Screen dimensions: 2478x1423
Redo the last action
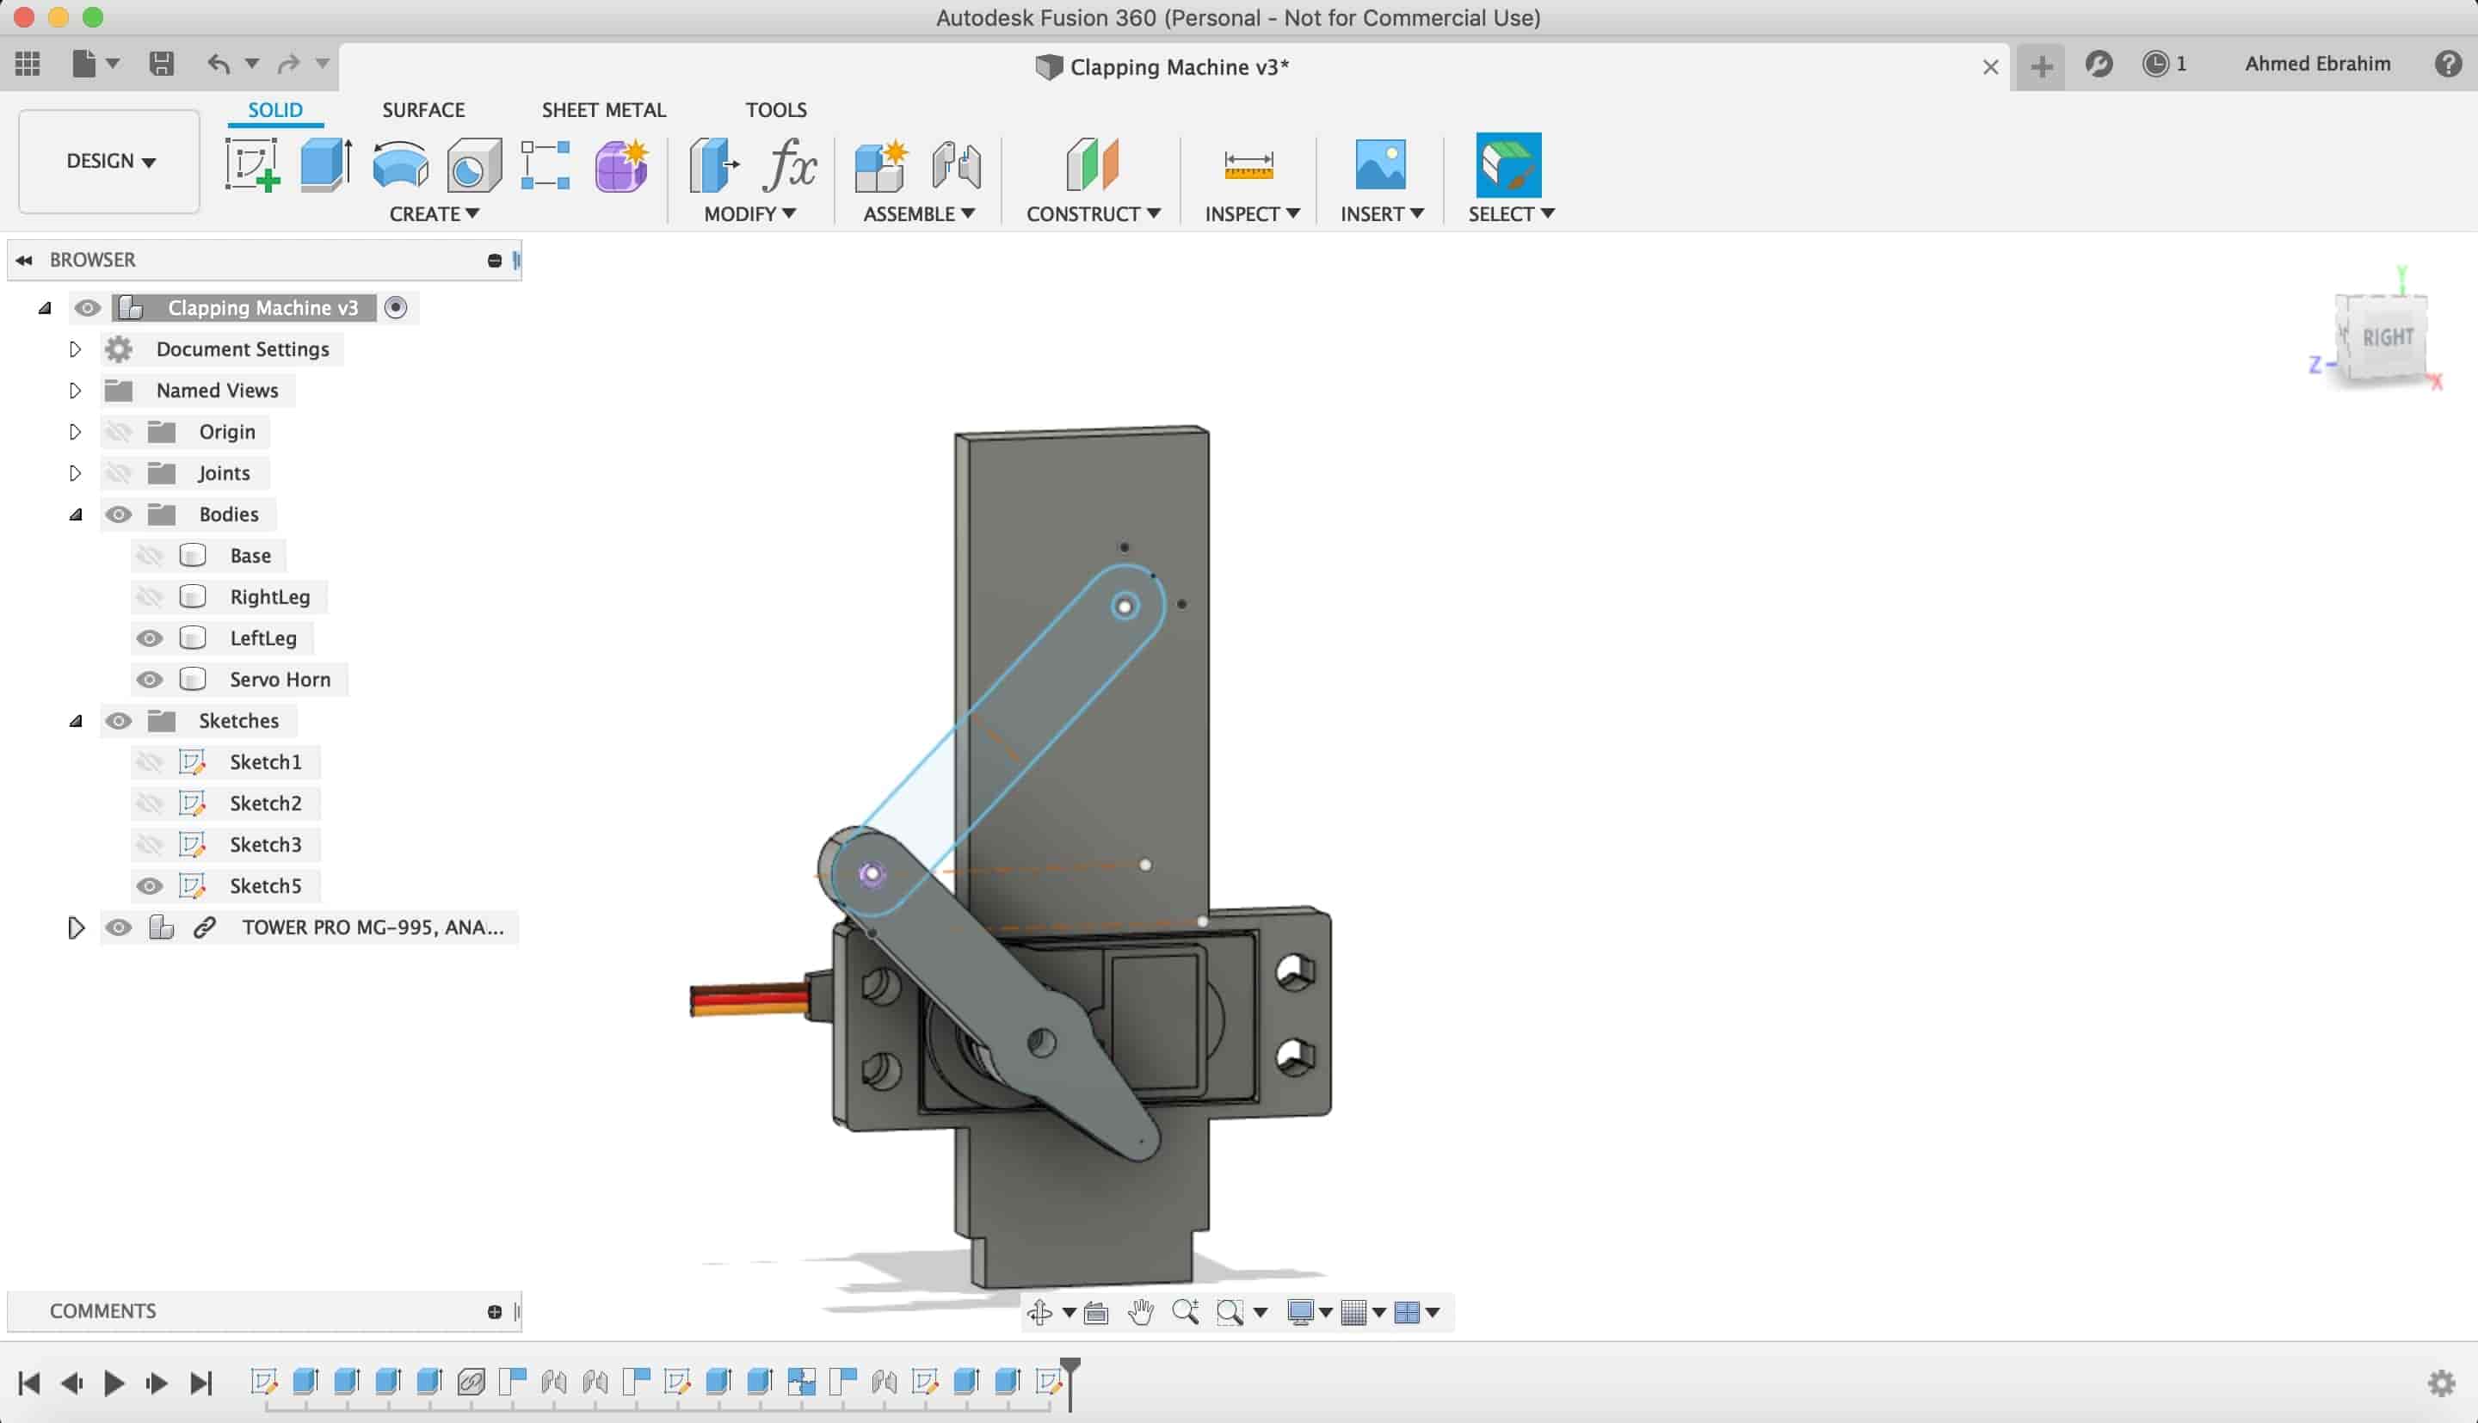point(288,65)
